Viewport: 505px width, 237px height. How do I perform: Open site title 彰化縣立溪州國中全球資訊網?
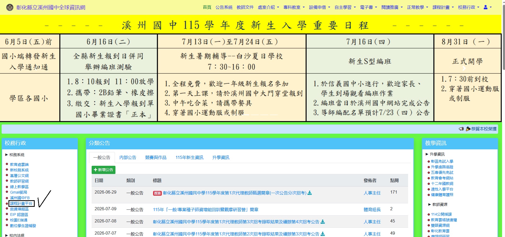click(x=51, y=7)
